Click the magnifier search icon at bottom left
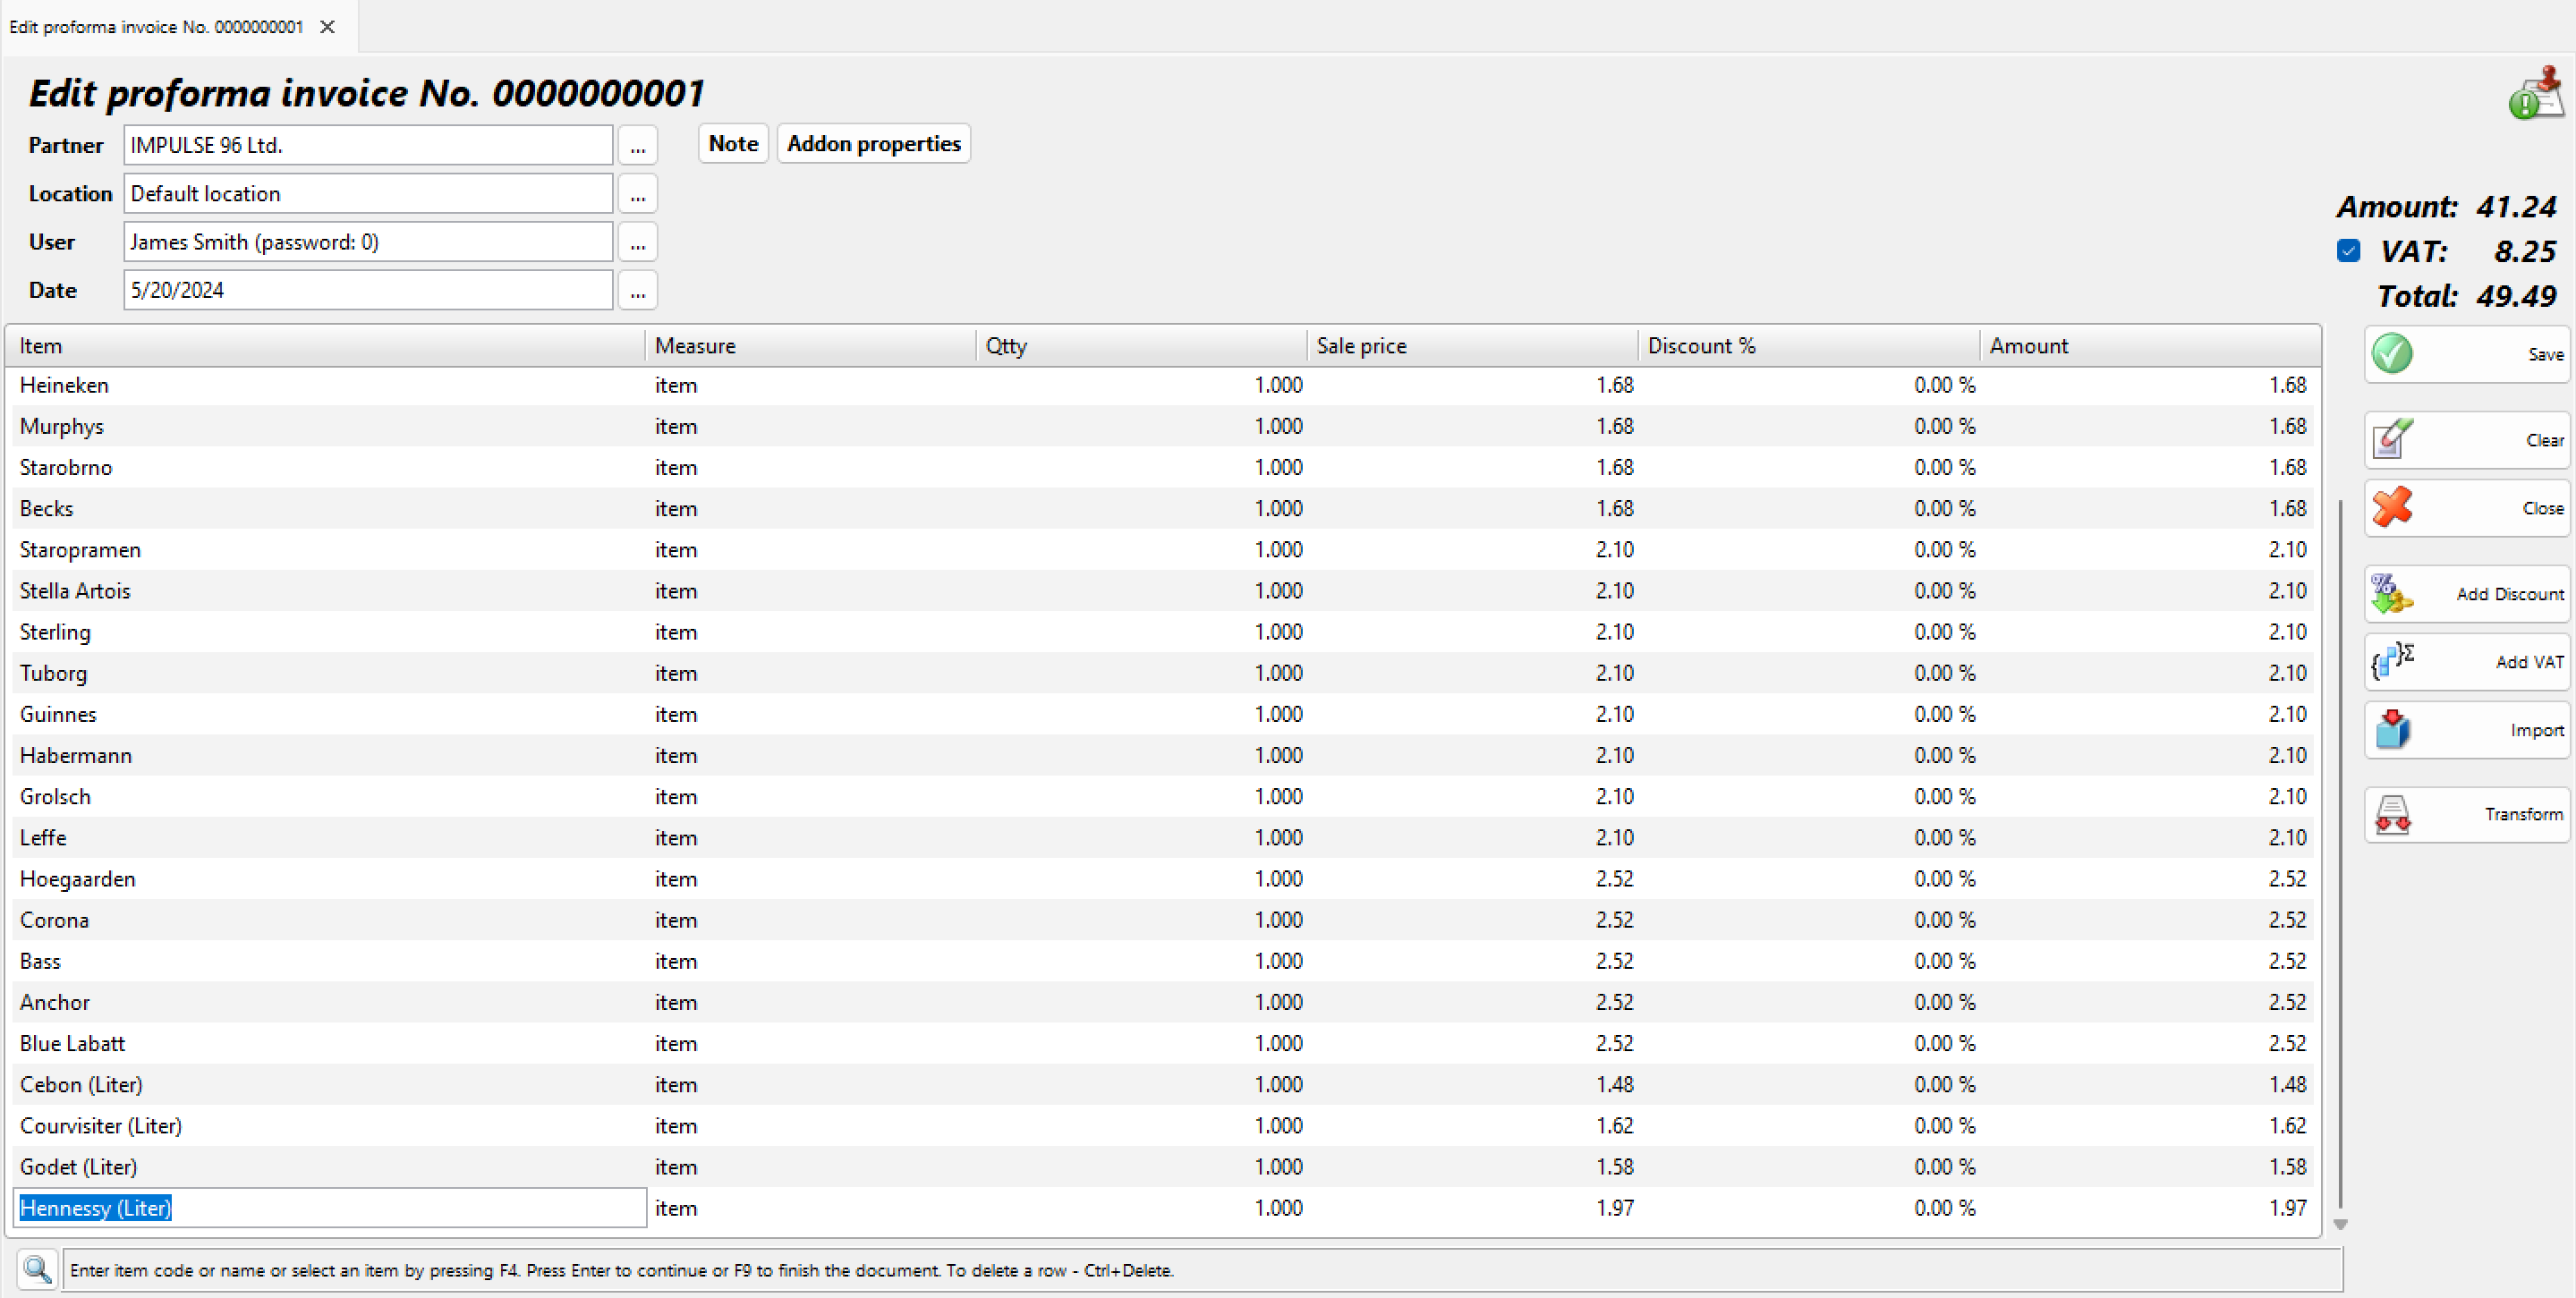 pyautogui.click(x=38, y=1269)
